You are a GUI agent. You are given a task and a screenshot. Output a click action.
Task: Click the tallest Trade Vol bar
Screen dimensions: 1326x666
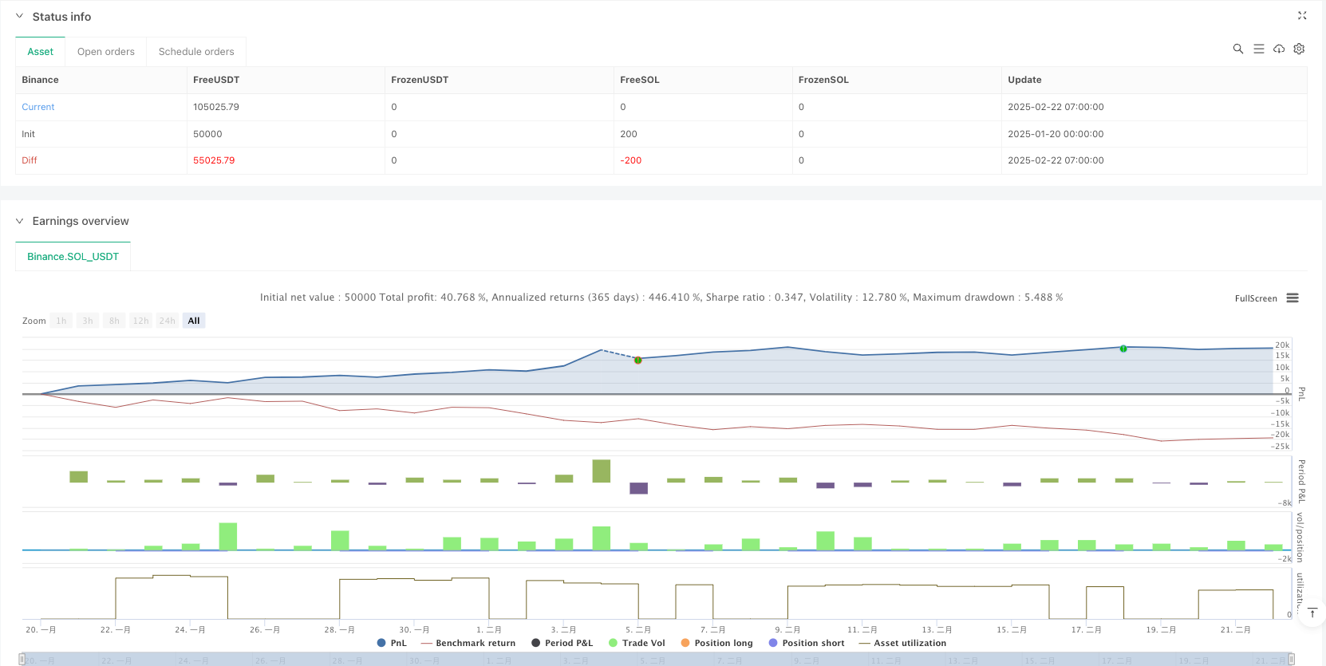(x=228, y=536)
